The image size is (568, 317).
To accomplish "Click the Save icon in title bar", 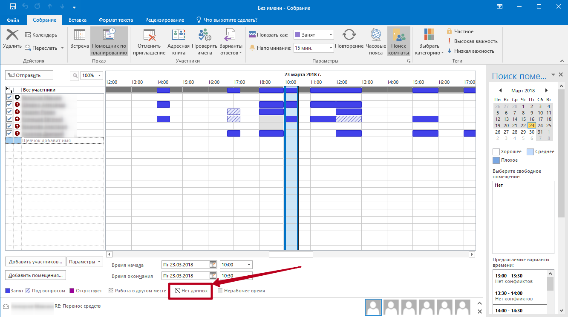I will [x=12, y=7].
